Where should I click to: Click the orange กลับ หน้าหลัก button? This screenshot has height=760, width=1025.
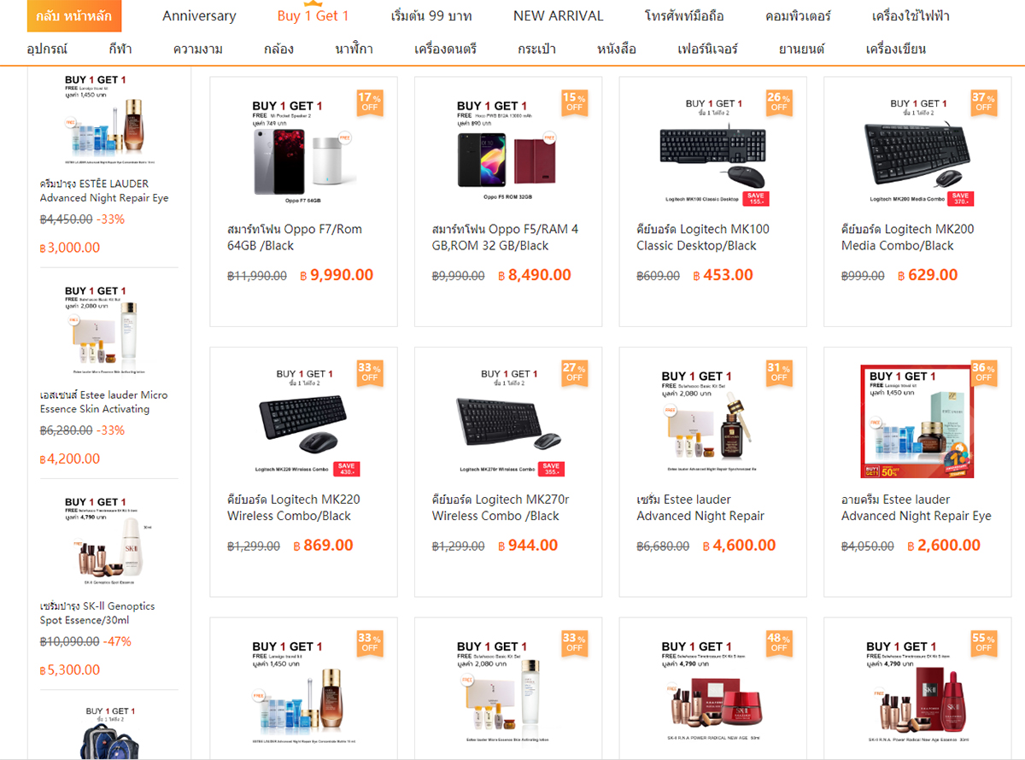coord(74,15)
